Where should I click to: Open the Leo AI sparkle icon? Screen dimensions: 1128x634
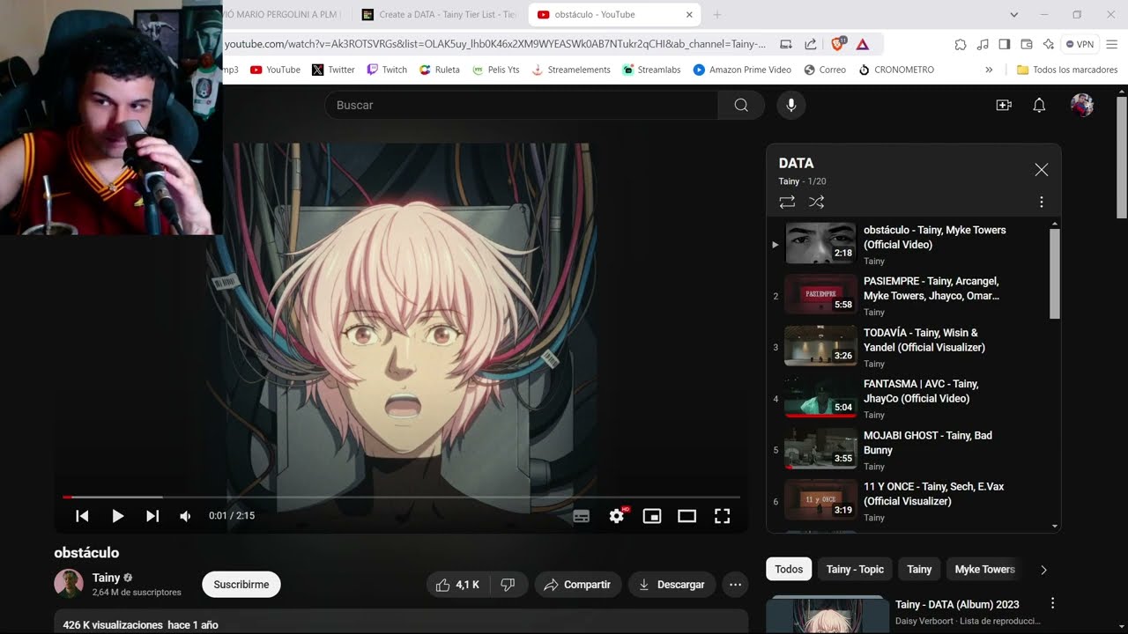coord(1048,44)
